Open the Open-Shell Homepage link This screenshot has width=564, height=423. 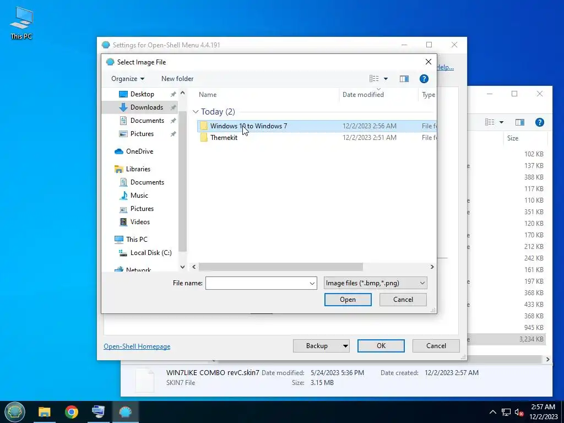137,346
